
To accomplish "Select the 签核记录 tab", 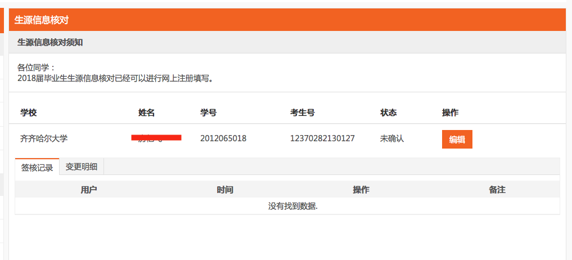I will click(x=37, y=167).
